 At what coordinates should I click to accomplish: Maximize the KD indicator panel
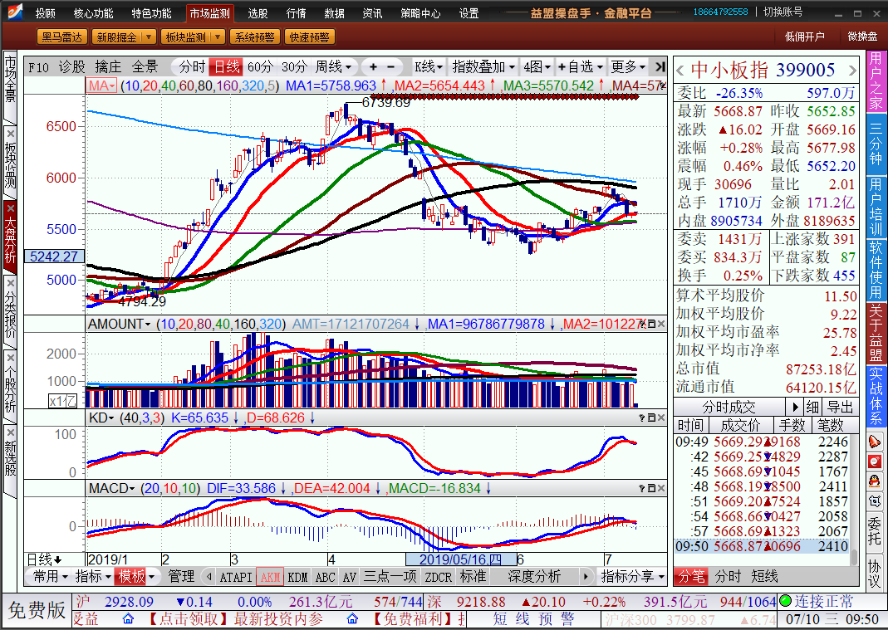click(651, 418)
